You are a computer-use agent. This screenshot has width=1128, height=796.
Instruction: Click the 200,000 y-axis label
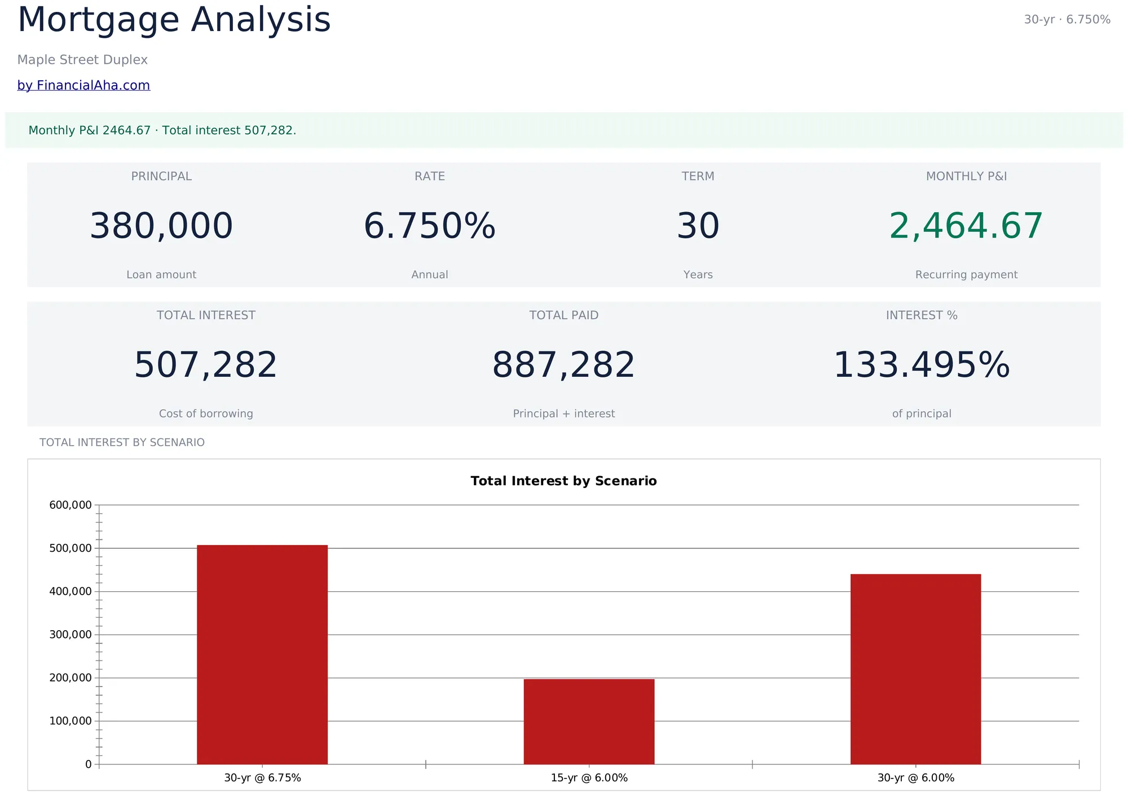[70, 678]
